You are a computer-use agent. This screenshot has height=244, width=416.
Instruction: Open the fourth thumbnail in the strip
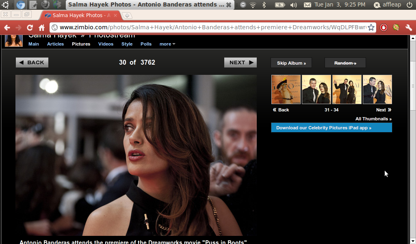click(x=377, y=89)
